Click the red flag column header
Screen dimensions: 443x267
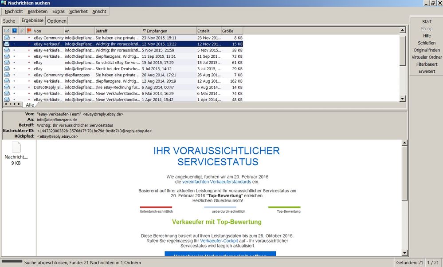pos(29,31)
